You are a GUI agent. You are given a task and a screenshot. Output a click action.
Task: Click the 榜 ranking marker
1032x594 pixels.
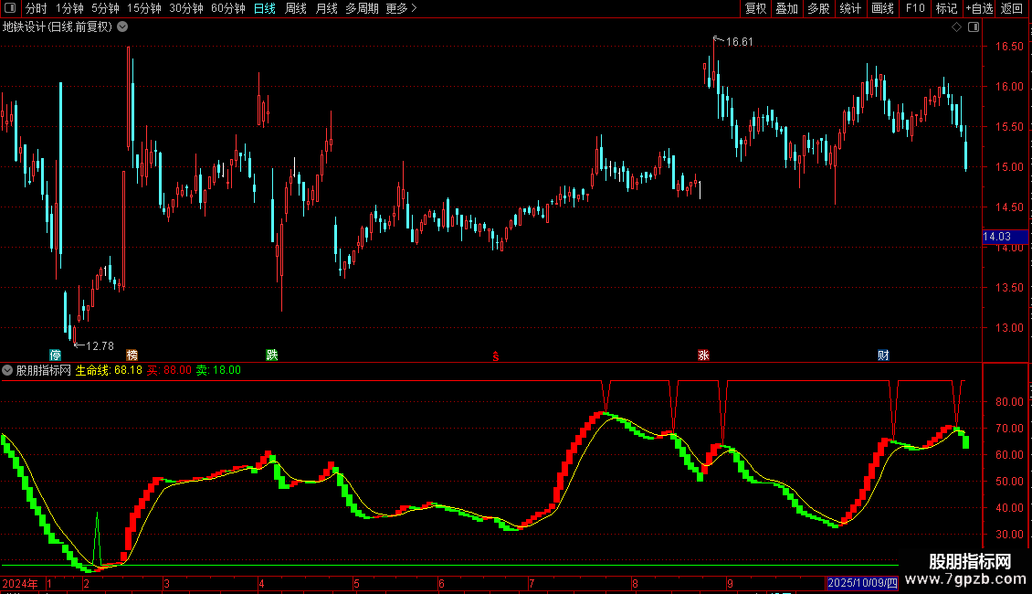[132, 355]
